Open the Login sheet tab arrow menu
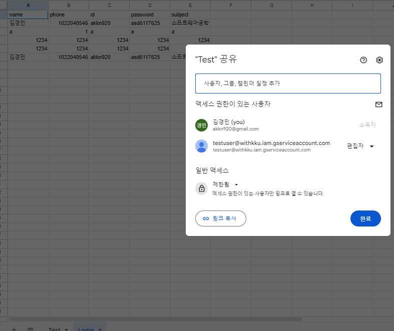Viewport: 394px width, 331px height. [x=100, y=329]
